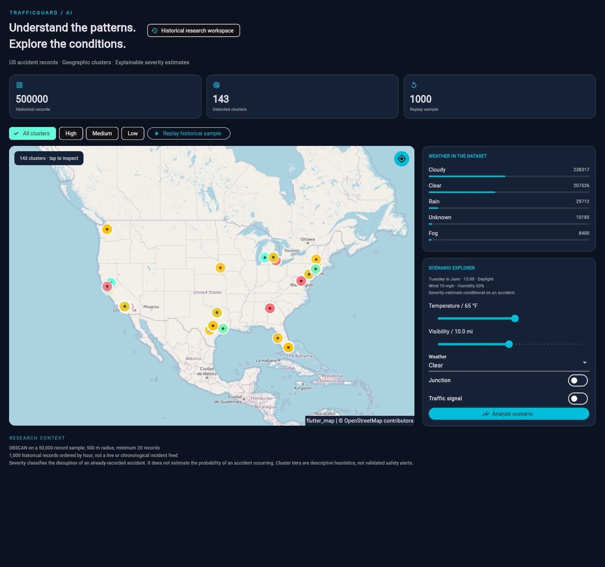Toggle the Traffic signal switch
The height and width of the screenshot is (567, 605).
578,398
